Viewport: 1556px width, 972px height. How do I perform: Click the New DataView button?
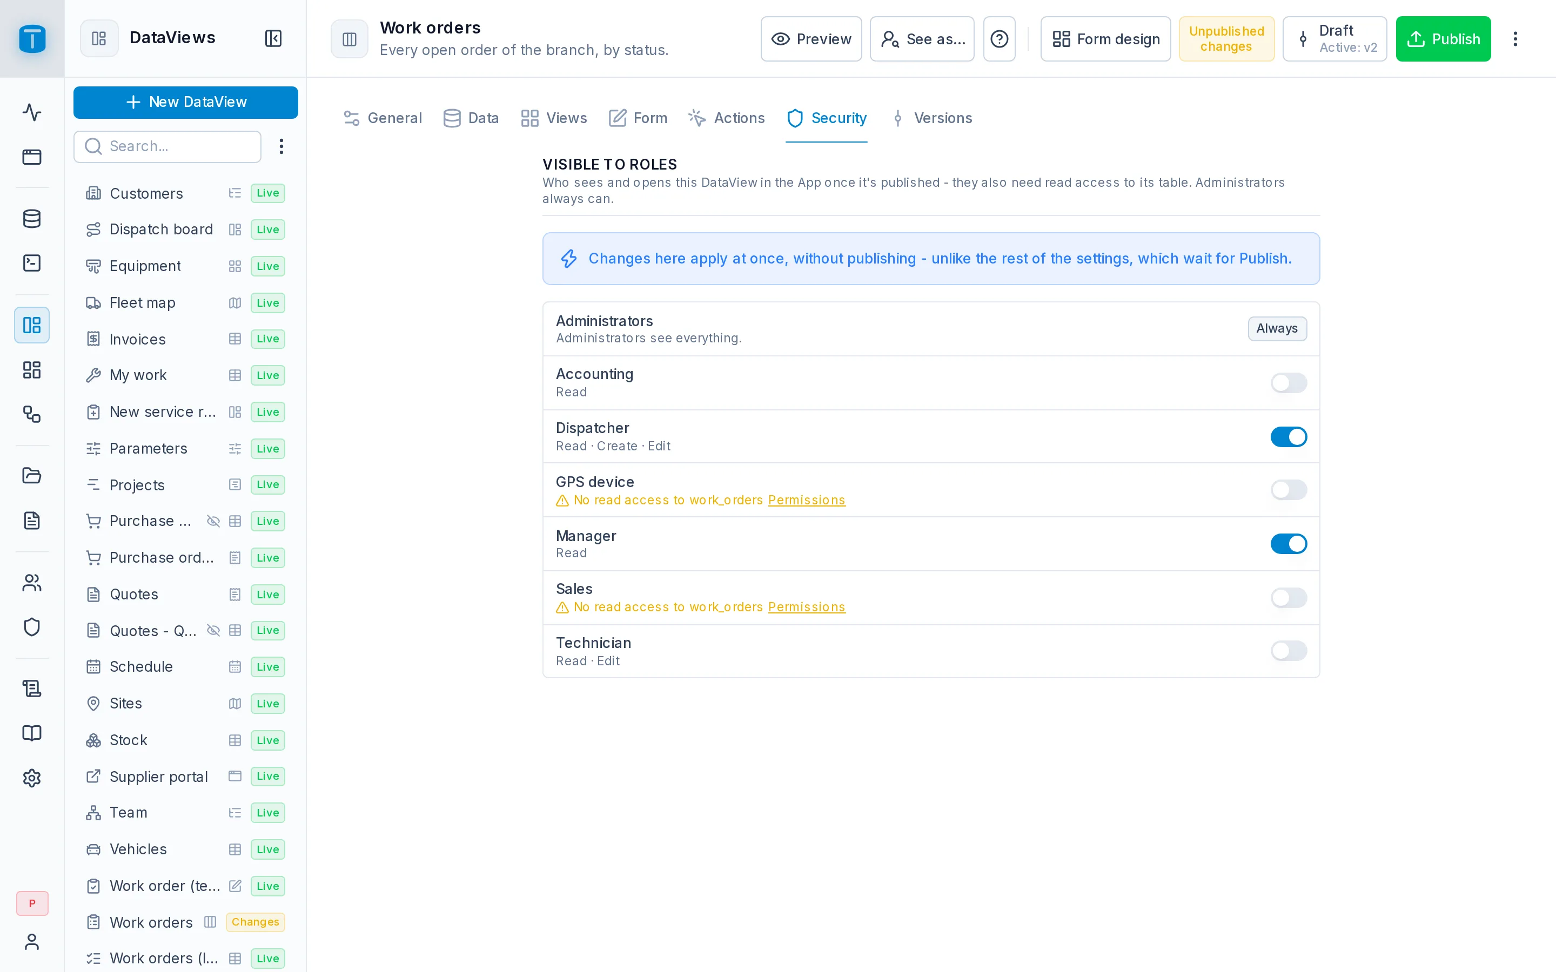186,102
